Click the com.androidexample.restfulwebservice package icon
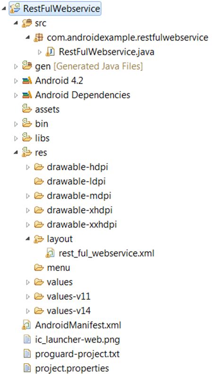Image resolution: width=224 pixels, height=374 pixels. point(38,37)
